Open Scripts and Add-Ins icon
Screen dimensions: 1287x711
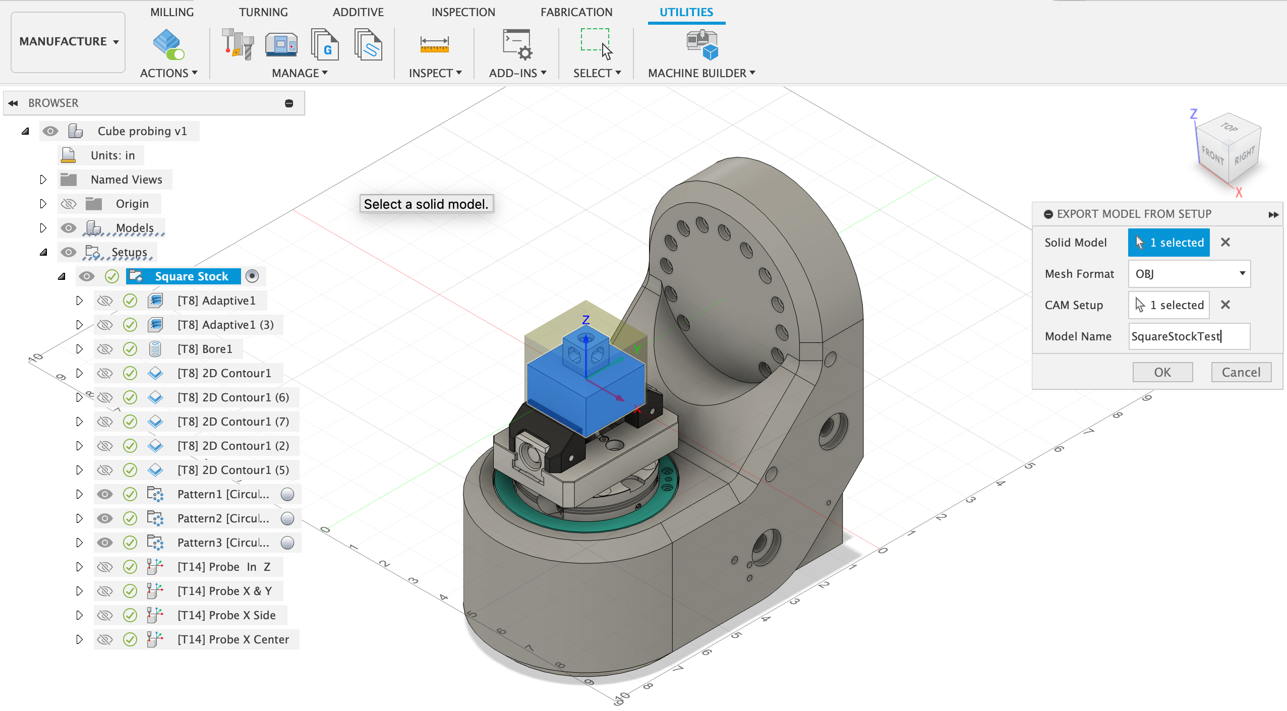tap(517, 44)
